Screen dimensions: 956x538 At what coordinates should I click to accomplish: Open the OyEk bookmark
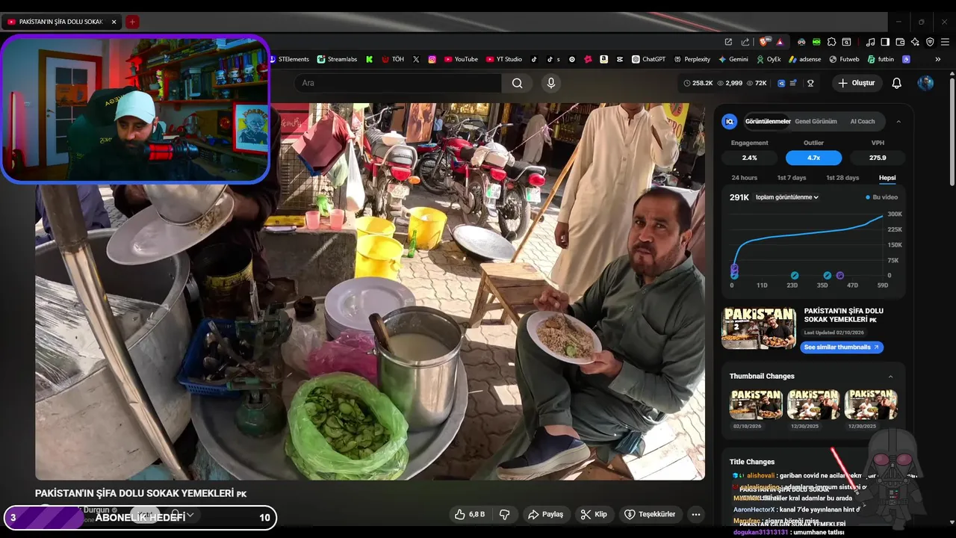769,59
